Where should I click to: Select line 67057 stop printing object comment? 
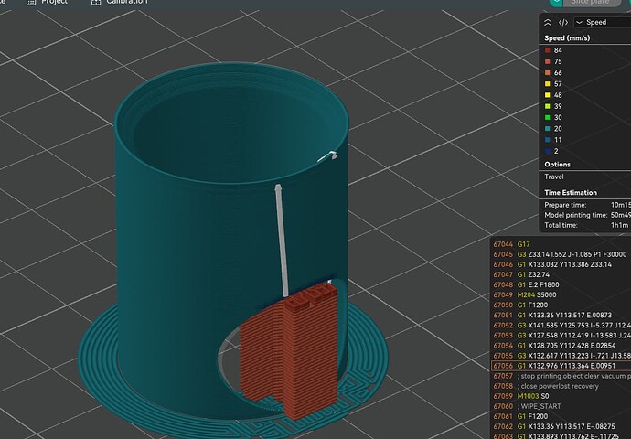pos(561,376)
